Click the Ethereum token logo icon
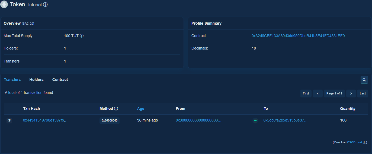The width and height of the screenshot is (372, 154). (4, 5)
